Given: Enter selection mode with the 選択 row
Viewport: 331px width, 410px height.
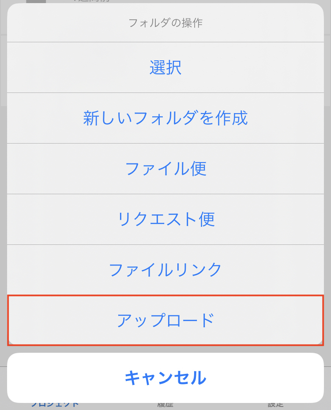Looking at the screenshot, I should pos(165,67).
